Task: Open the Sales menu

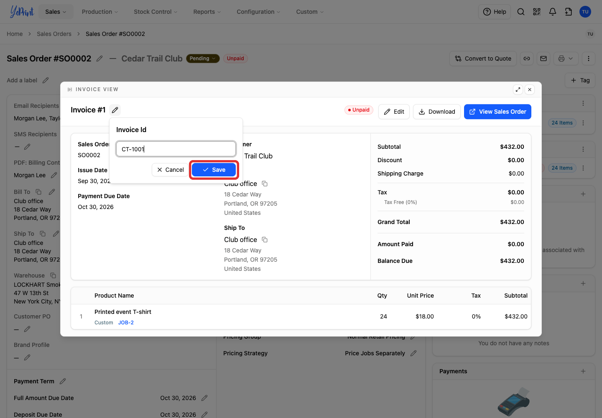Action: coord(56,12)
